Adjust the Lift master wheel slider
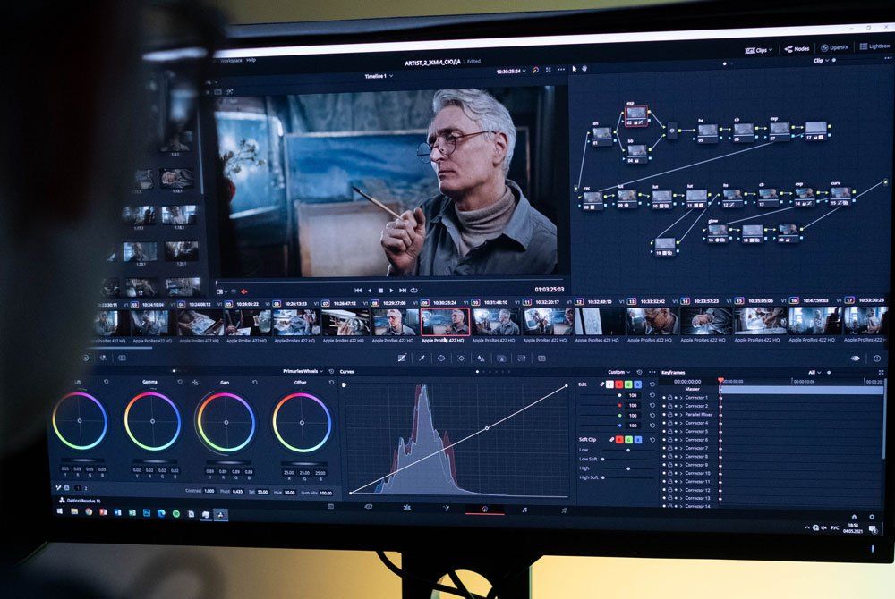 click(x=82, y=460)
